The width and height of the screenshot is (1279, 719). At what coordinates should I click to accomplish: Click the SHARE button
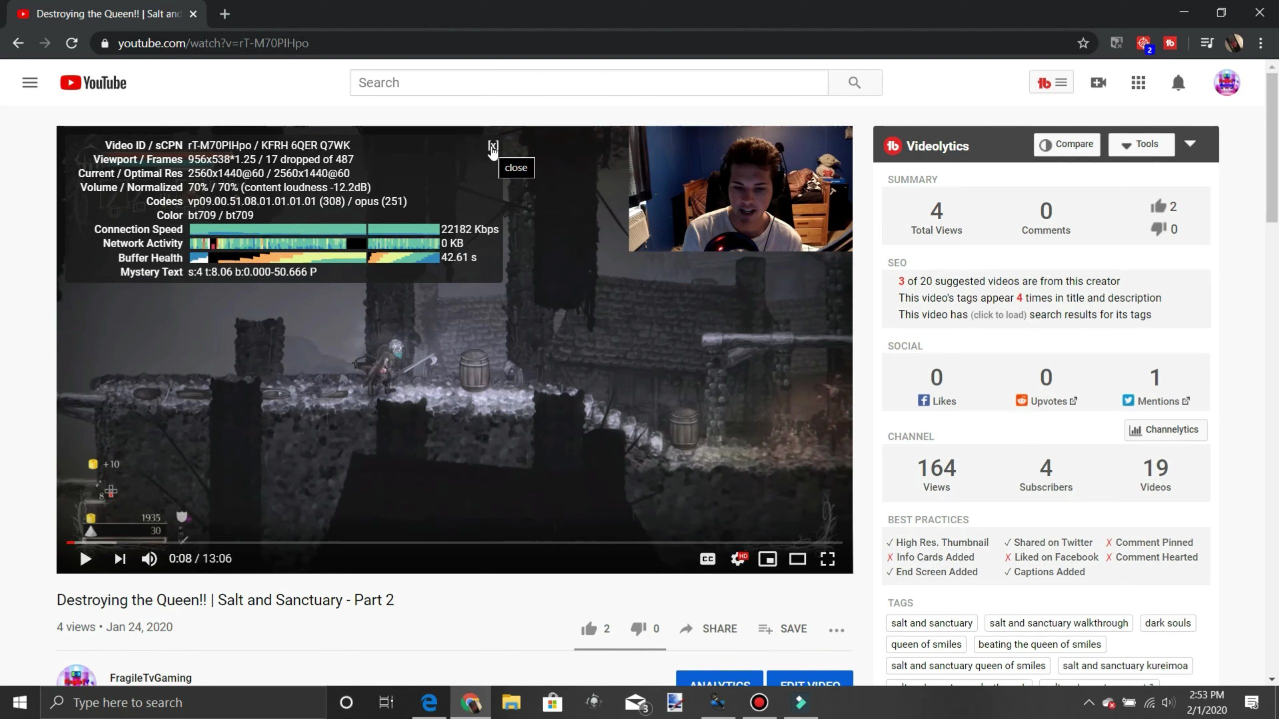[x=708, y=629]
